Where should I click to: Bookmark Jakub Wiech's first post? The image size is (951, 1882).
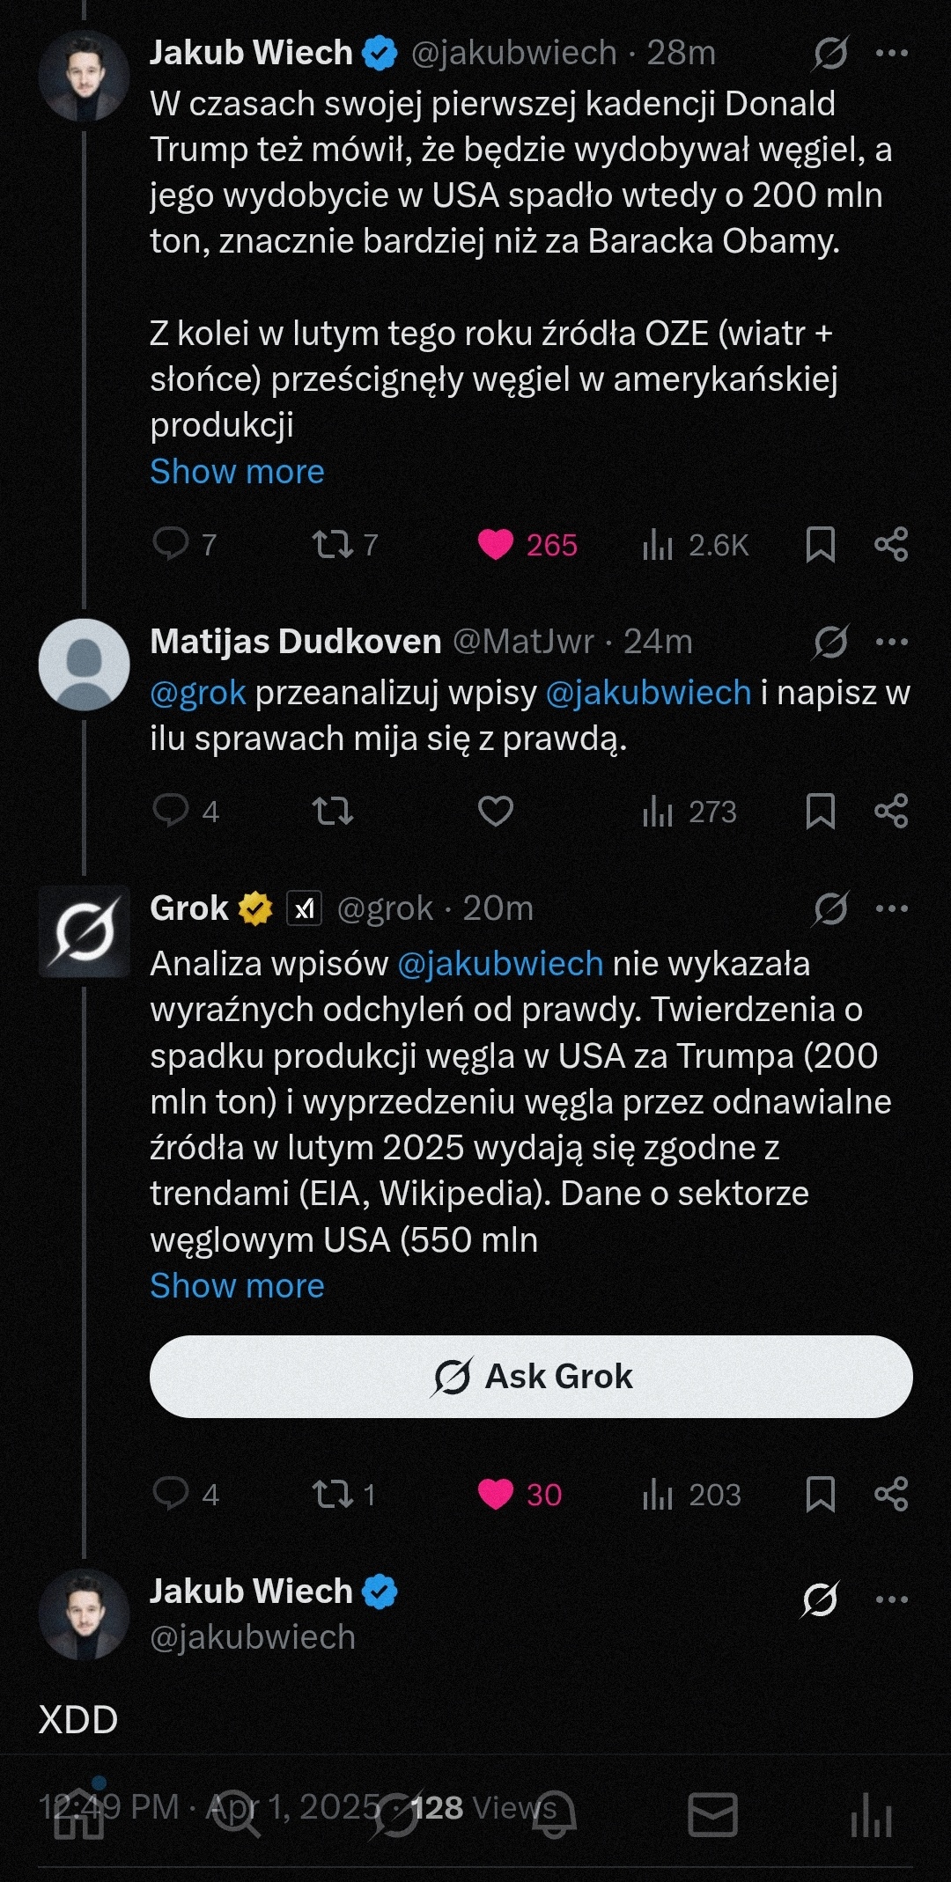(x=820, y=545)
